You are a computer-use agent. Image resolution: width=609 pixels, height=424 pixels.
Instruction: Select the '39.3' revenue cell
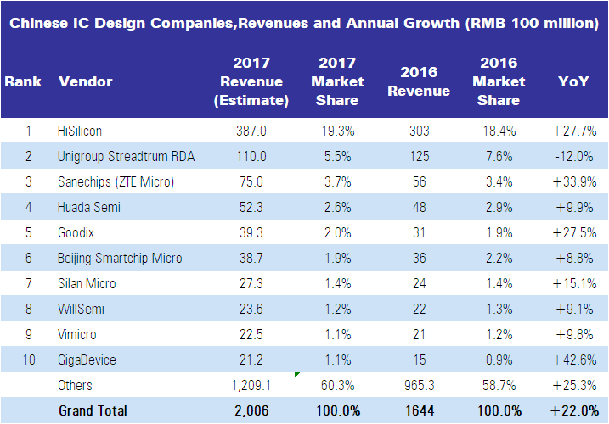click(251, 232)
